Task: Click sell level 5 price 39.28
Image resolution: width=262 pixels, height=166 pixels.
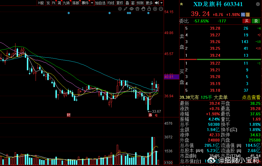Action: (x=215, y=28)
